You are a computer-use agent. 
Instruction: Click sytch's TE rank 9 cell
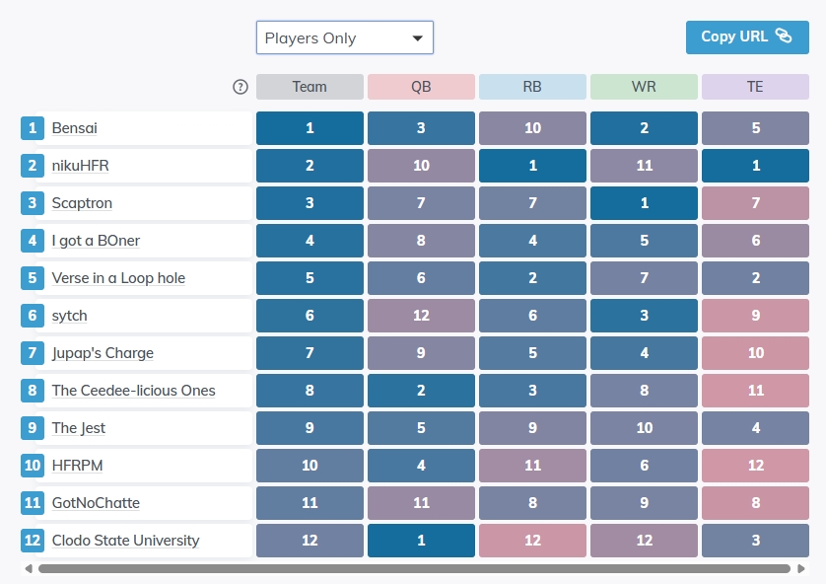click(x=755, y=316)
